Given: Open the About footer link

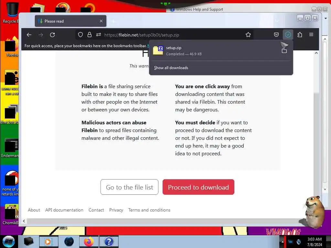Looking at the screenshot, I should 34,210.
